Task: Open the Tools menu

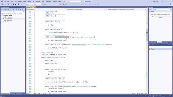Action: 43,1
